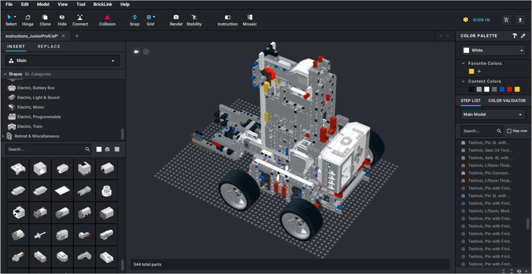Select the paint roller icon in Color Palette

coord(515,36)
